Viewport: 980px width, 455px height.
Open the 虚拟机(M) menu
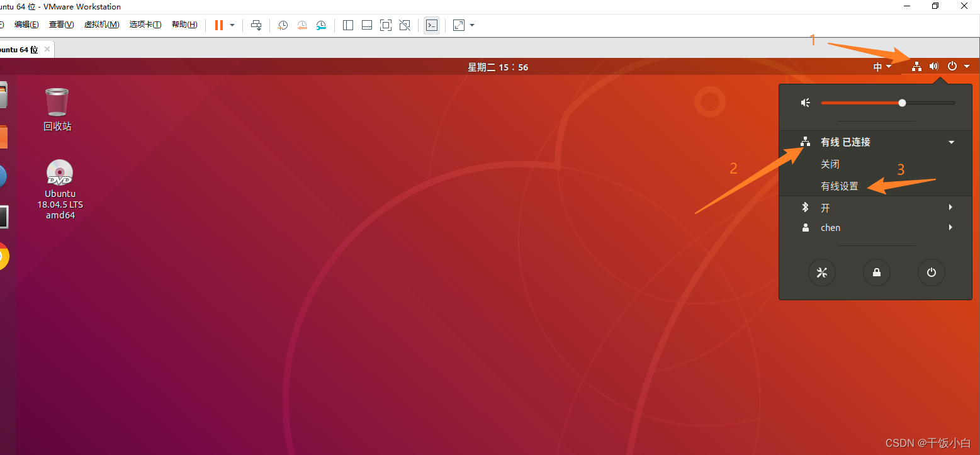[101, 25]
